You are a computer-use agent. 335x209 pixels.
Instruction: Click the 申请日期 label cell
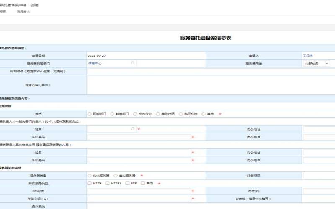coord(43,56)
